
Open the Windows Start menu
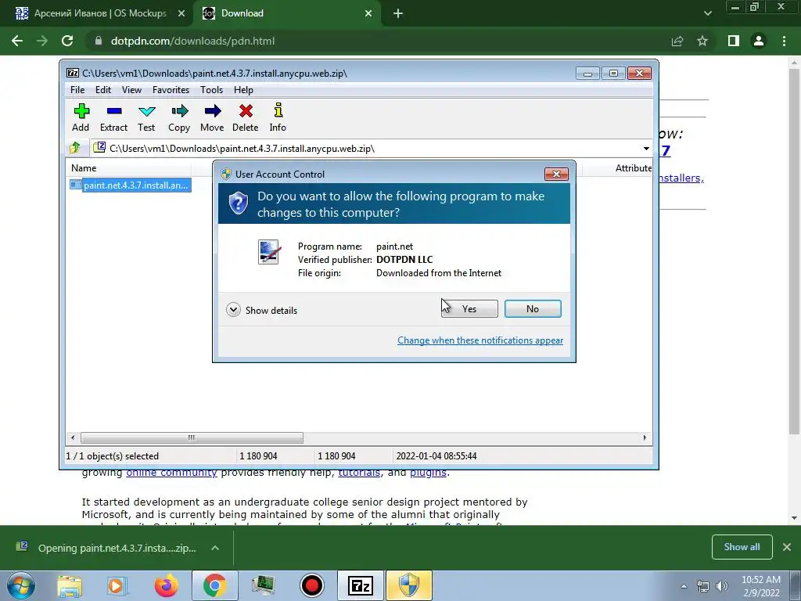pos(20,585)
